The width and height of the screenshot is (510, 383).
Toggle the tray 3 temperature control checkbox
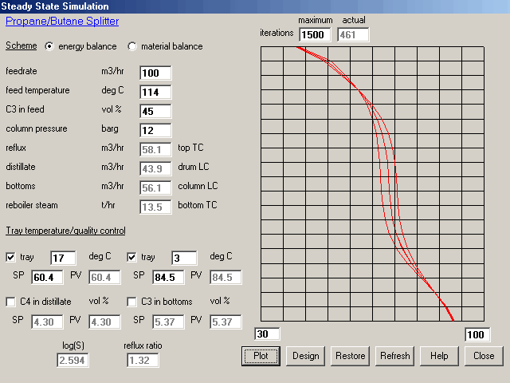(132, 257)
